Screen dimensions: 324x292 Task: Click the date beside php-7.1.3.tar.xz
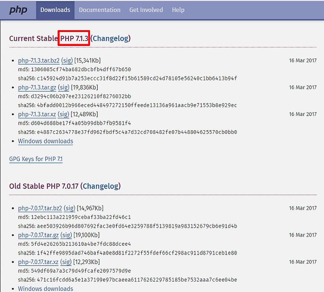click(303, 114)
